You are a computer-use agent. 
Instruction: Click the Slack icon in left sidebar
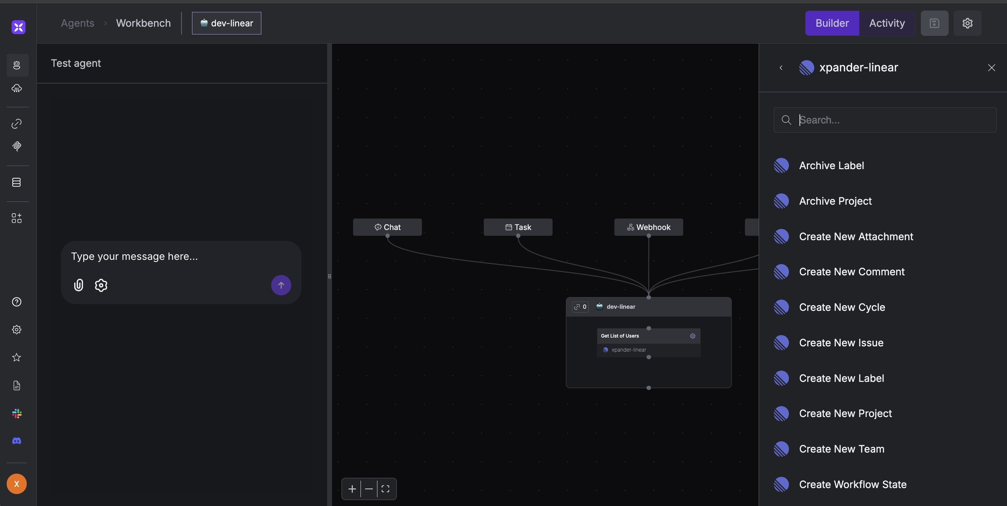[x=17, y=413]
